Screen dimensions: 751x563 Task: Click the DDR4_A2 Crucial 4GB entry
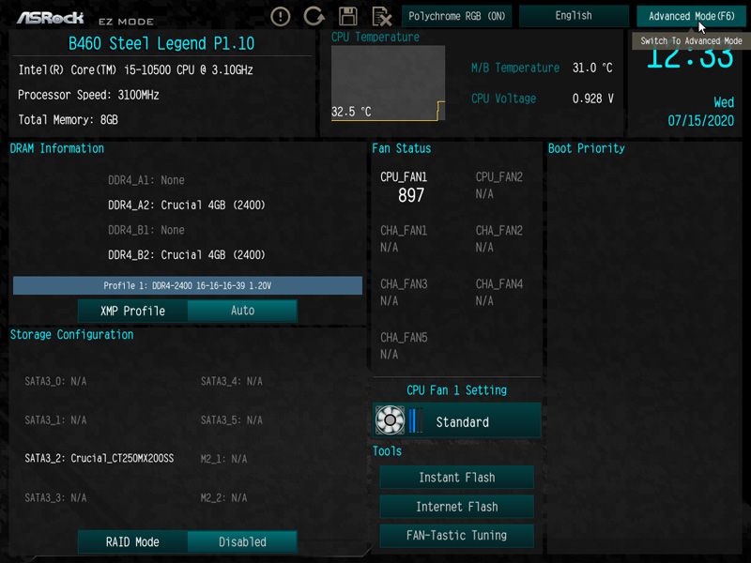pos(186,205)
